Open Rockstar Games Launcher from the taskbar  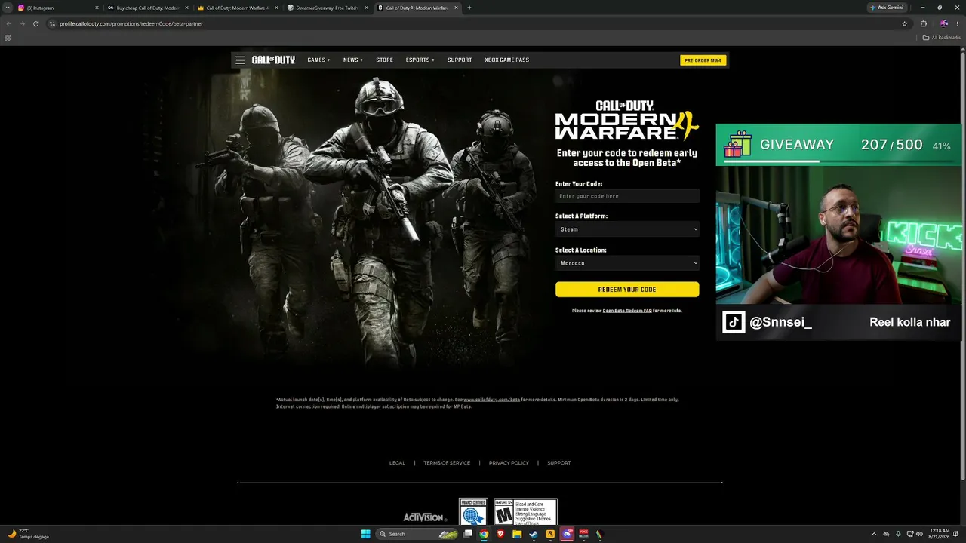click(550, 534)
